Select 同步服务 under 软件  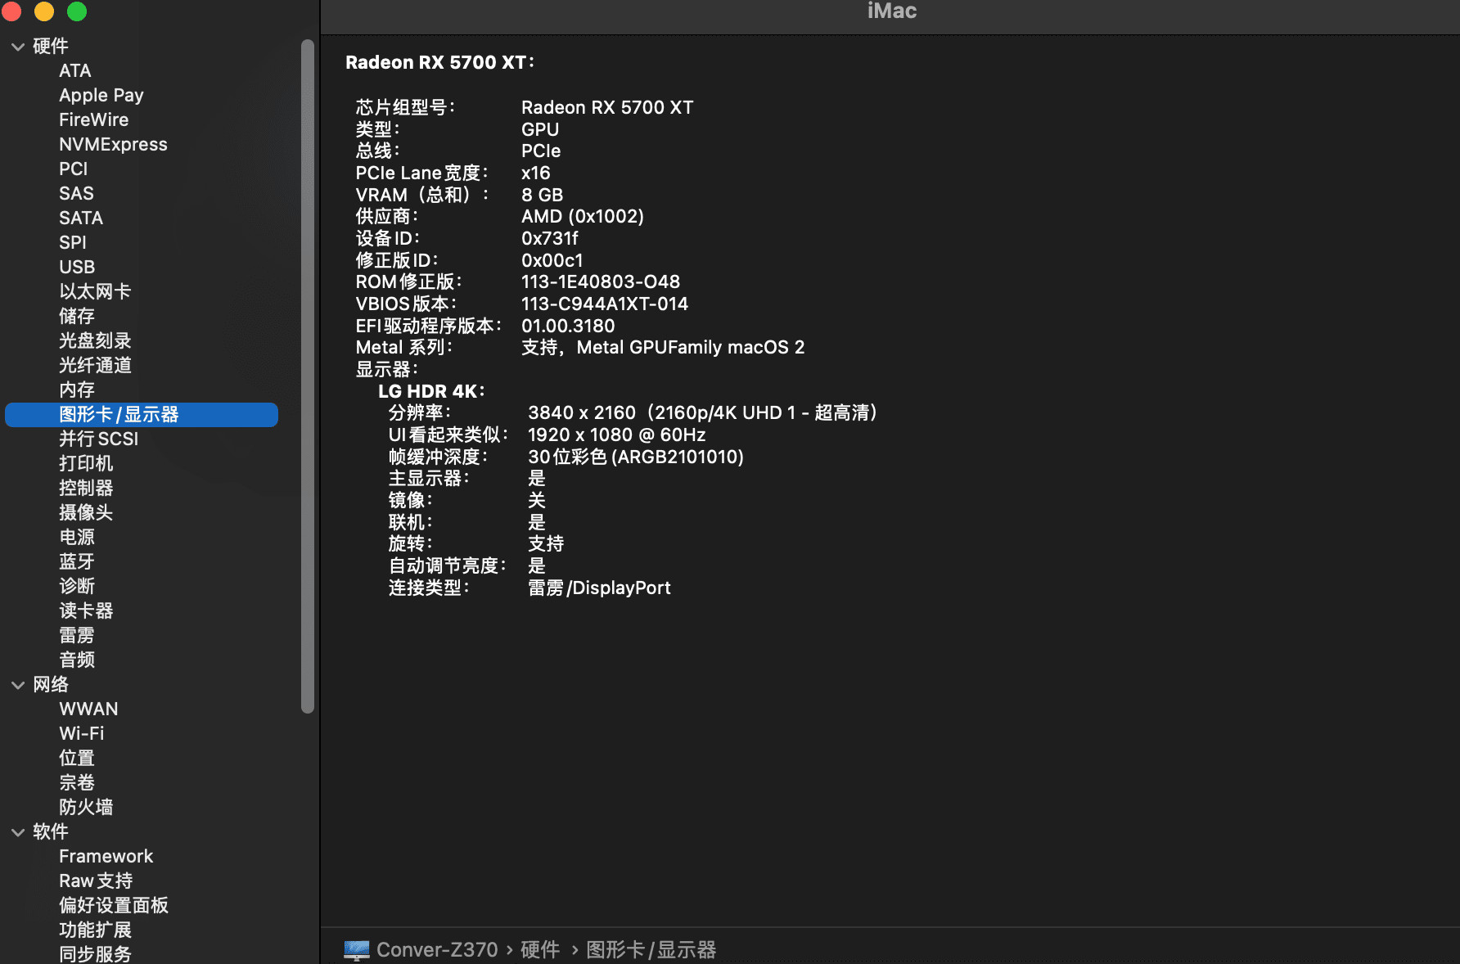tap(95, 954)
